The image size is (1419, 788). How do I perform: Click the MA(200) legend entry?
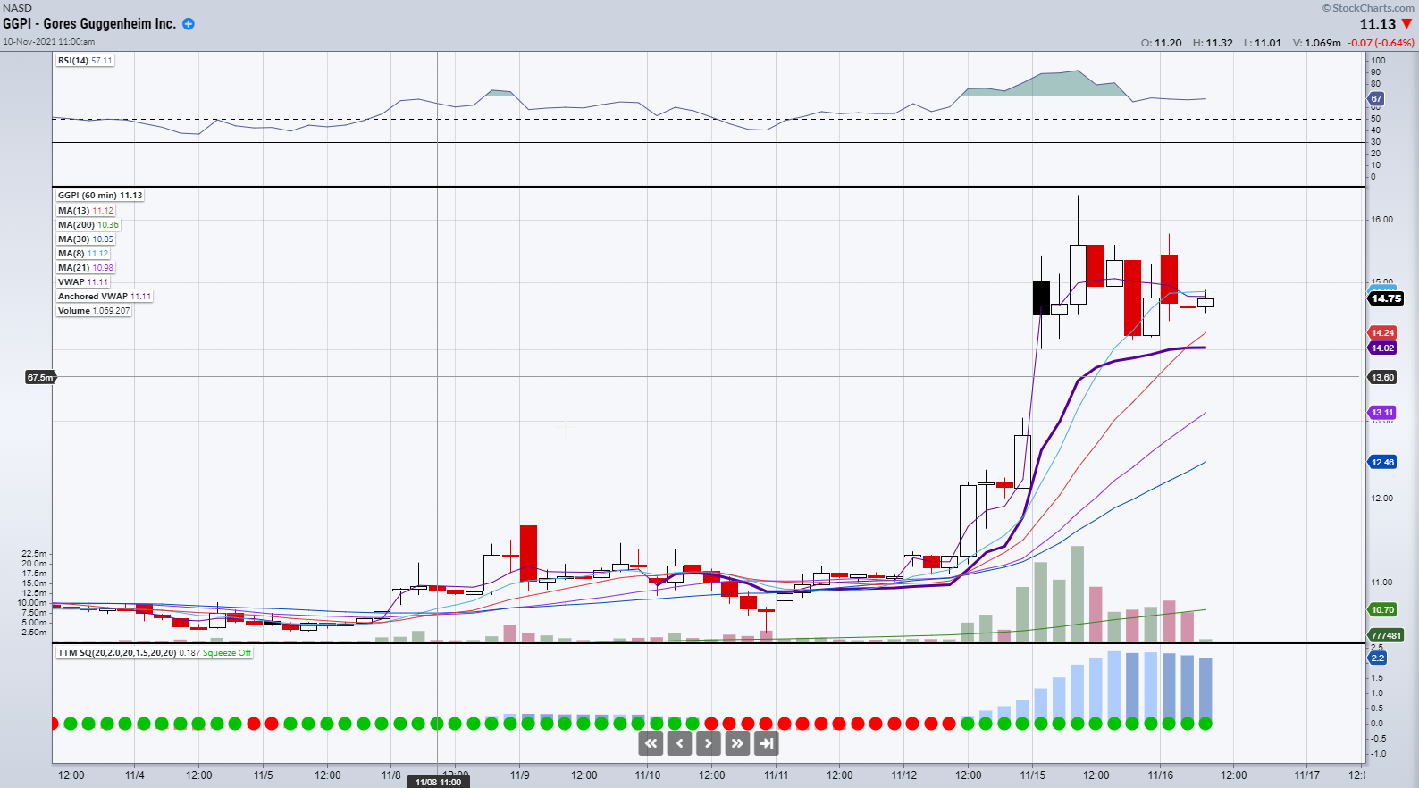click(88, 225)
